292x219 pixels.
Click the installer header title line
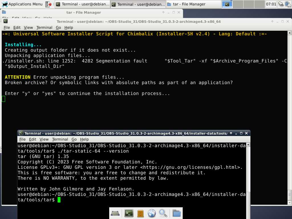(135, 34)
